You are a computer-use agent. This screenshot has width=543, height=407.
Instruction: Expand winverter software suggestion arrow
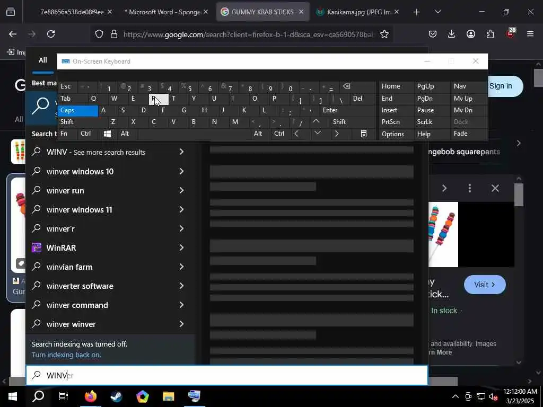point(181,286)
